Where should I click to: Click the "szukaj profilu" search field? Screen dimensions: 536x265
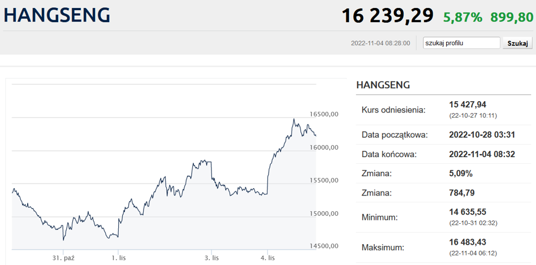point(461,43)
